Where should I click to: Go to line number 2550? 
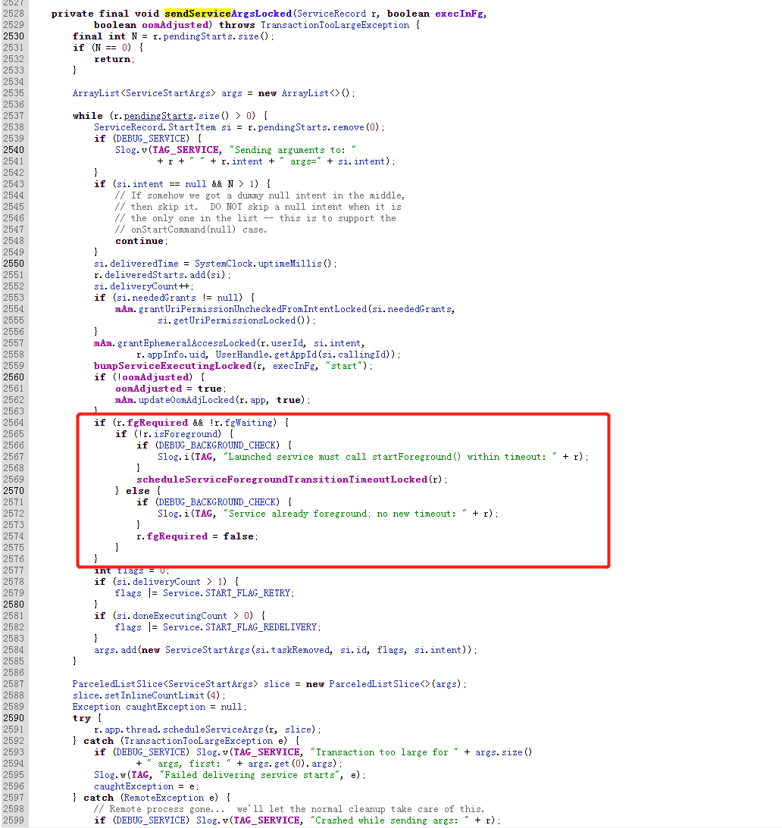pyautogui.click(x=13, y=264)
